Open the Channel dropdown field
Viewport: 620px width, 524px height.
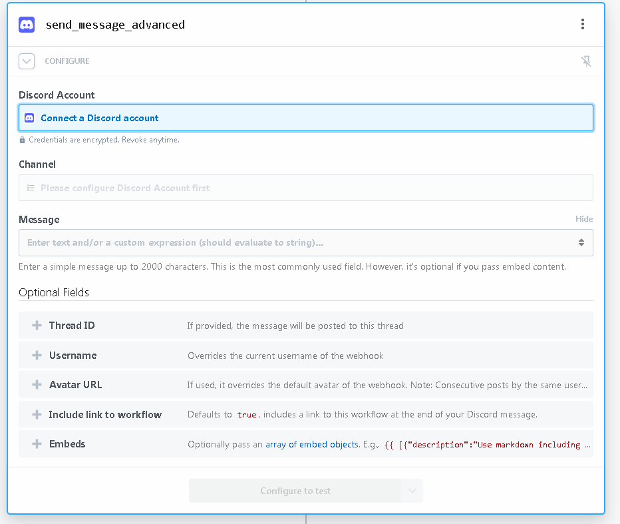coord(305,188)
